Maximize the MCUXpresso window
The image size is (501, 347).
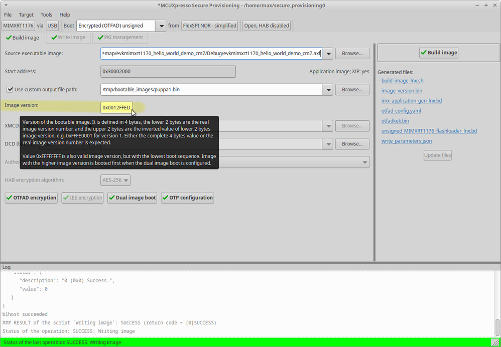coord(486,6)
